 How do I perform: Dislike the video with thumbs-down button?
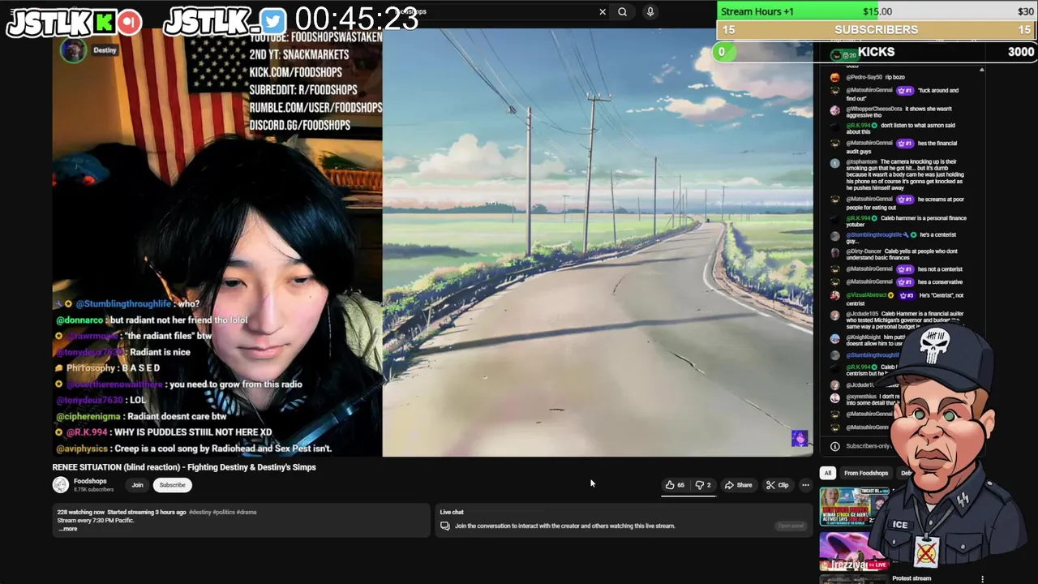pos(703,485)
